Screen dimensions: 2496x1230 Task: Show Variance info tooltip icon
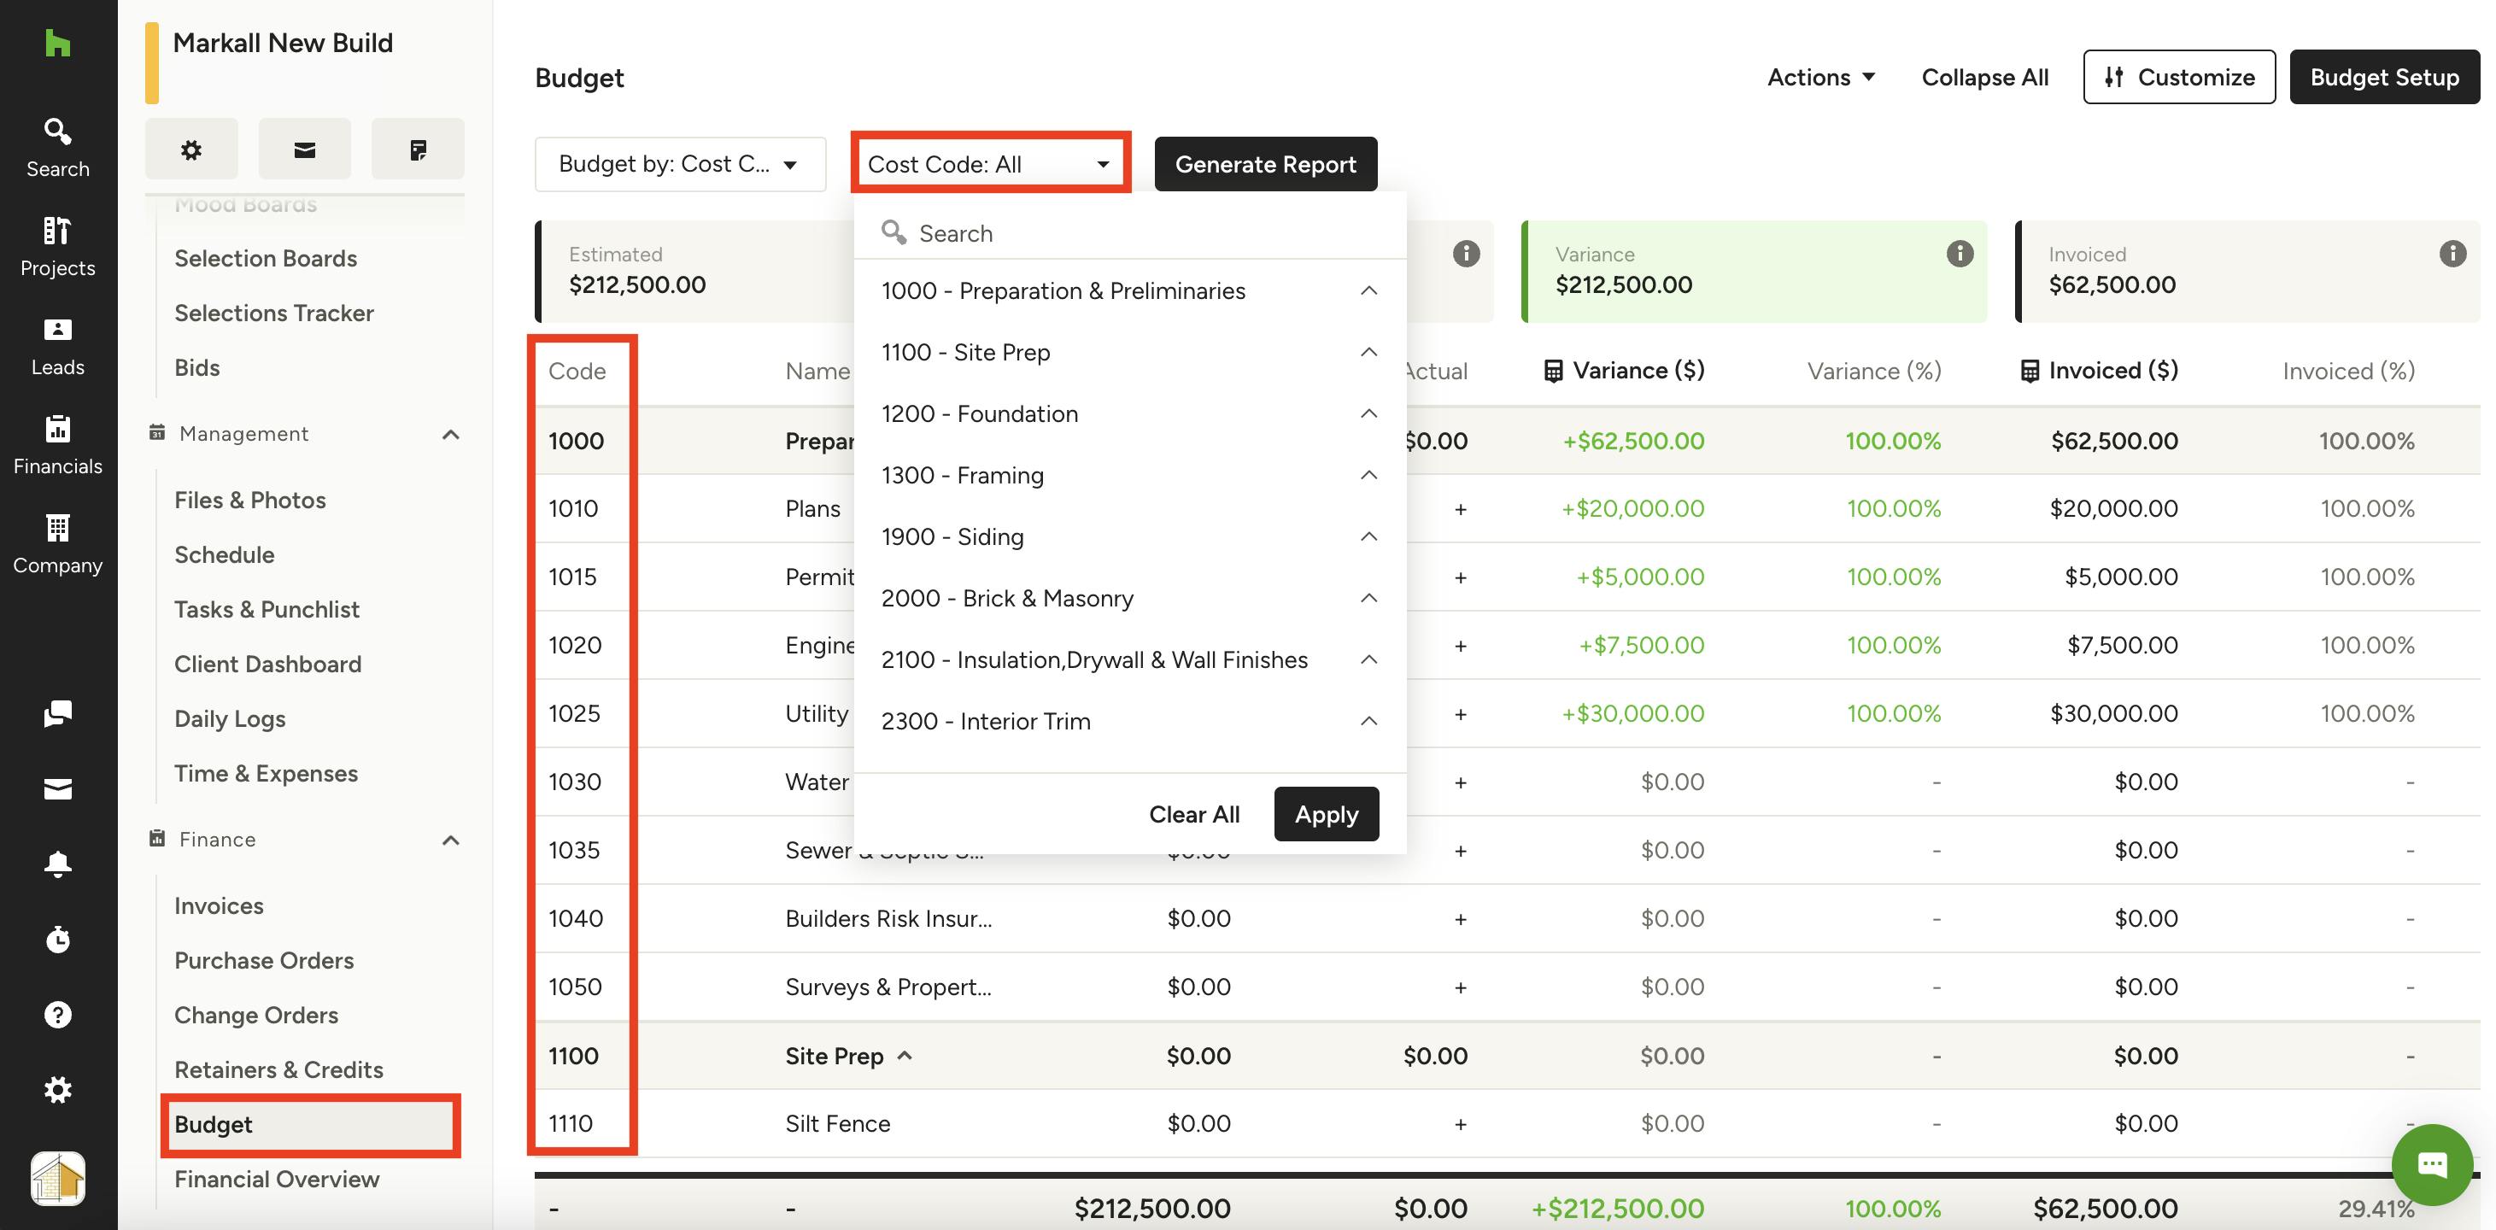click(1960, 254)
